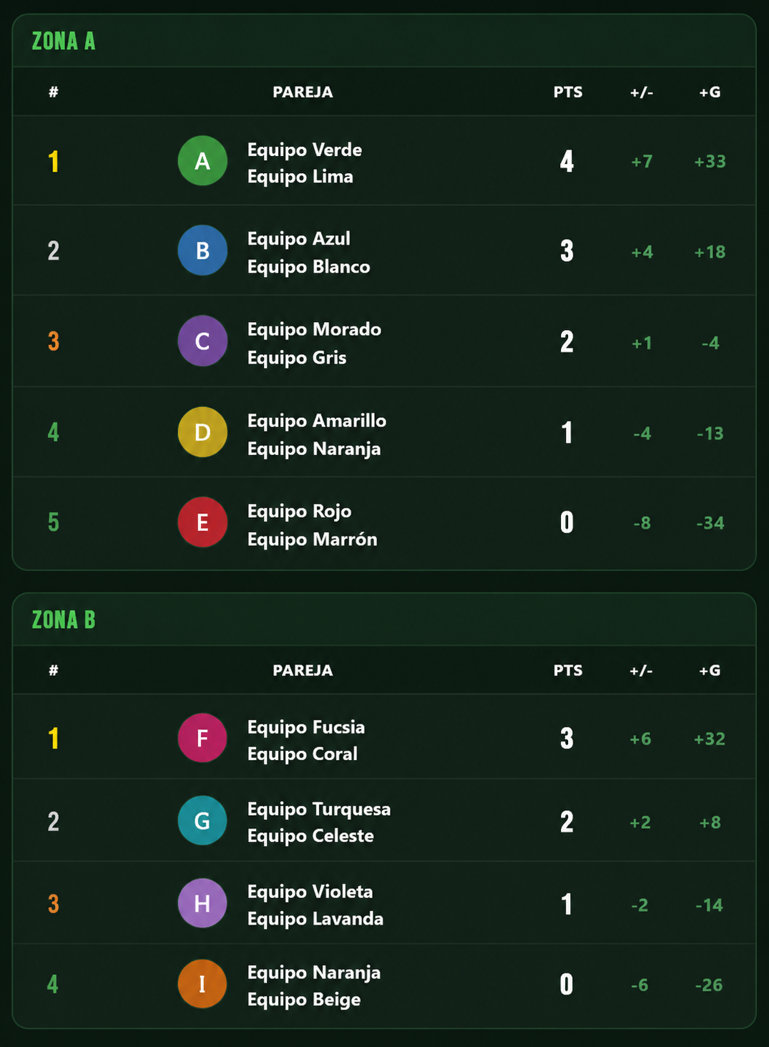The width and height of the screenshot is (769, 1047).
Task: Select the +/- column header in Zona A
Action: click(642, 92)
